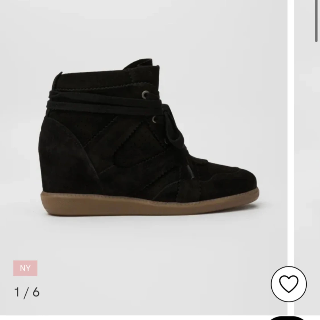Tap the partially visible black round button
320x320 pixels.
point(288,318)
